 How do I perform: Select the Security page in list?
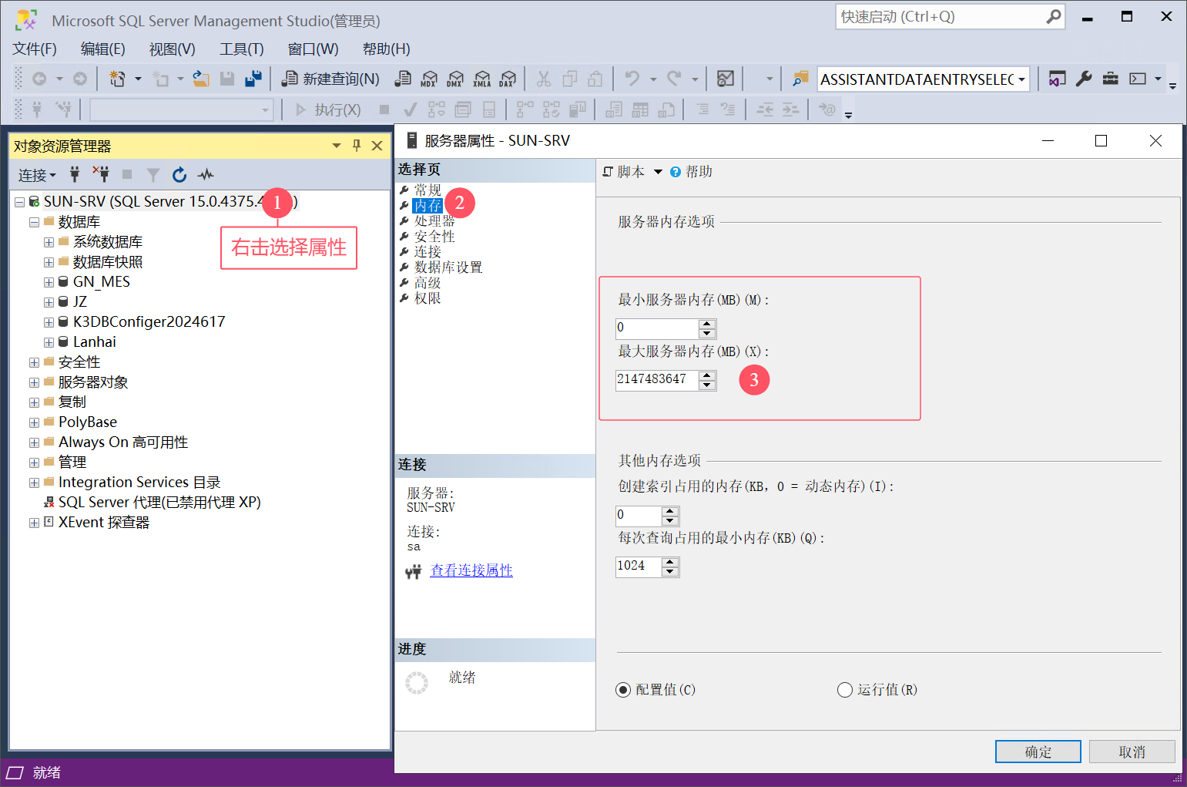point(434,237)
